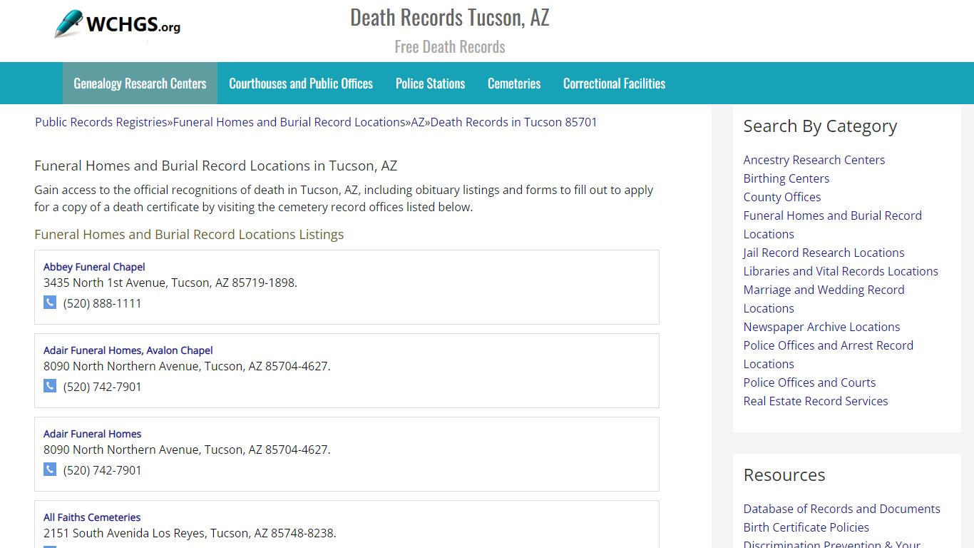Click the Resources sidebar heading
This screenshot has height=548, width=974.
784,475
